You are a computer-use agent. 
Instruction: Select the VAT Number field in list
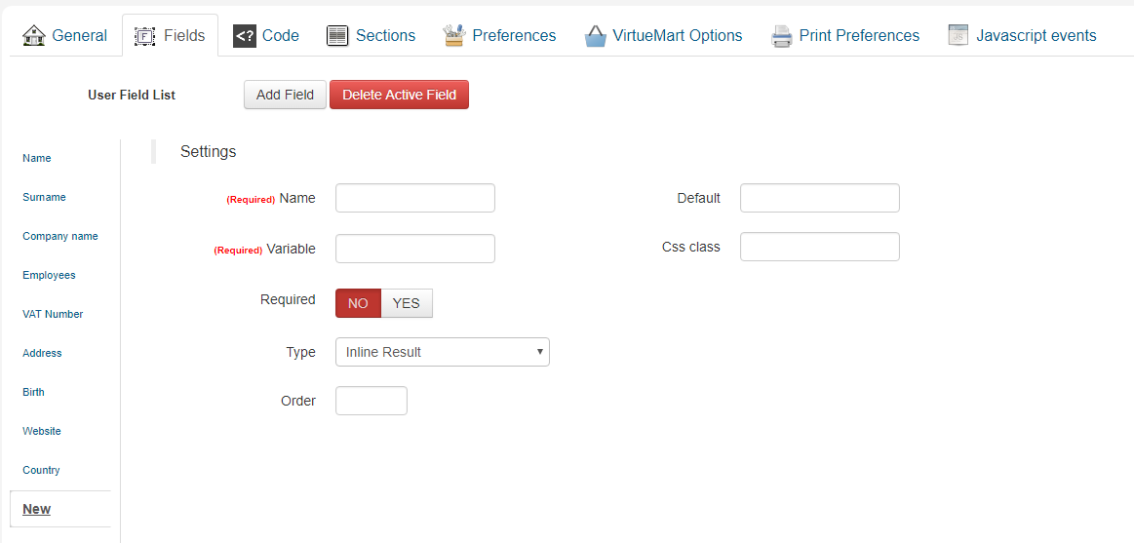tap(53, 315)
